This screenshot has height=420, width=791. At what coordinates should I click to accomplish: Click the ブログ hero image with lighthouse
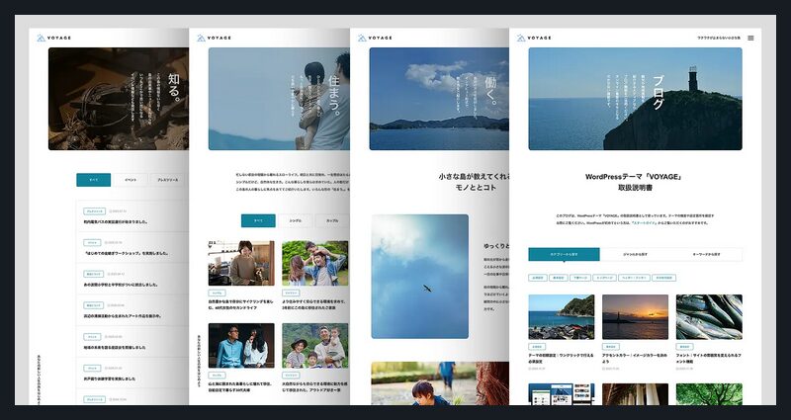[x=635, y=99]
